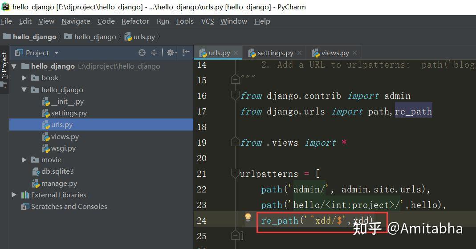This screenshot has width=476, height=249.
Task: Click the fold end marker on line 25
Action: point(235,235)
